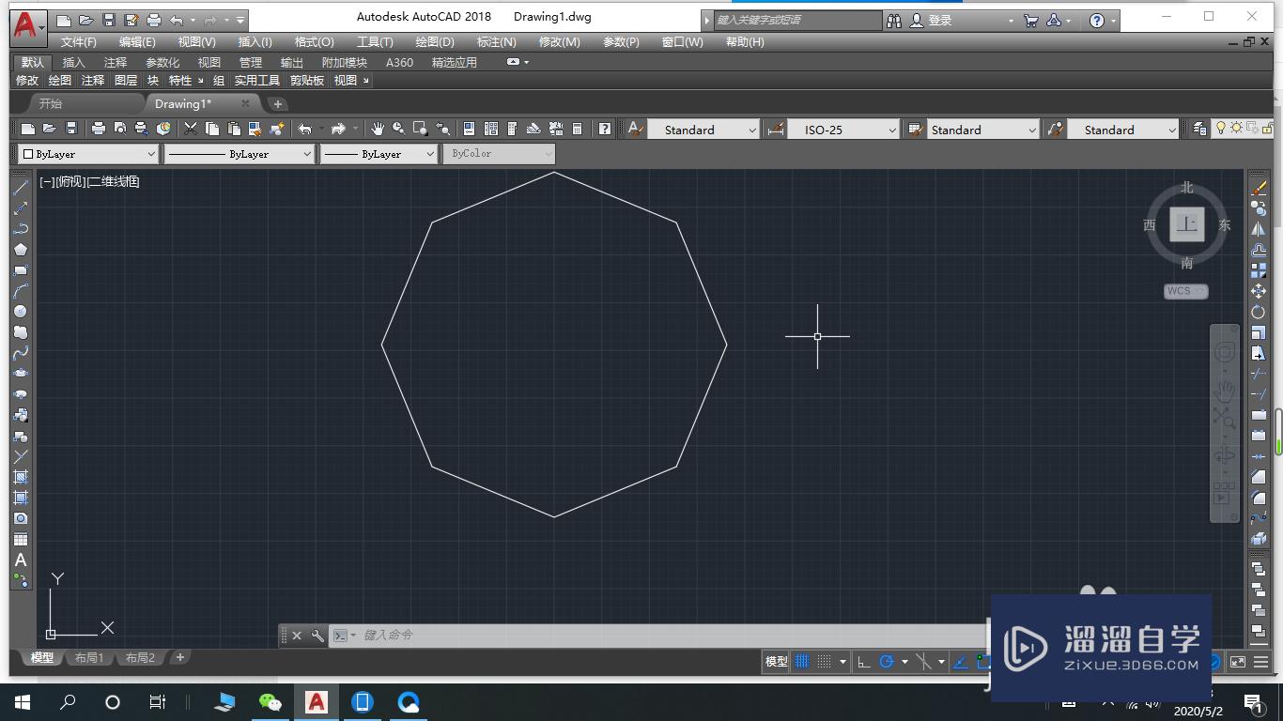Open the ISO-25 dimension style dropdown

click(x=843, y=130)
